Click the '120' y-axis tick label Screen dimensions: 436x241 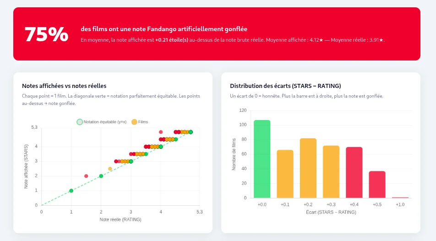coord(243,110)
